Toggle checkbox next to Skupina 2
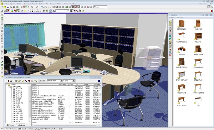This screenshot has height=130, width=214. point(14,91)
